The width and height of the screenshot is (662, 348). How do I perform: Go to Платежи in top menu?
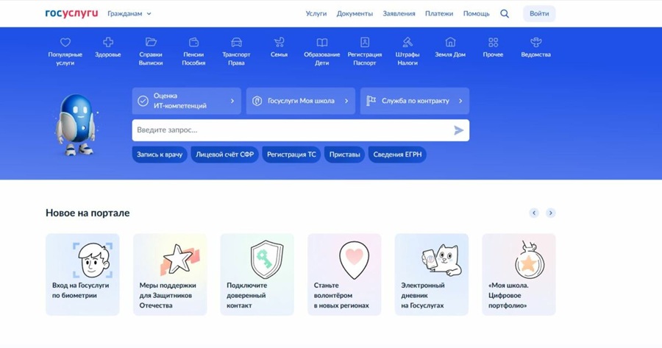[439, 13]
